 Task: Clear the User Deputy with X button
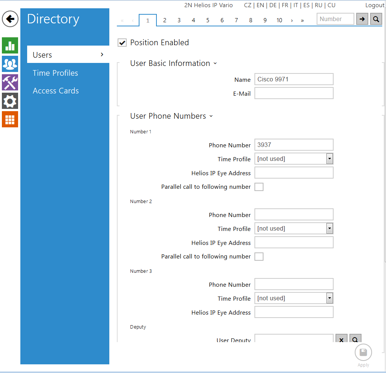coord(341,339)
